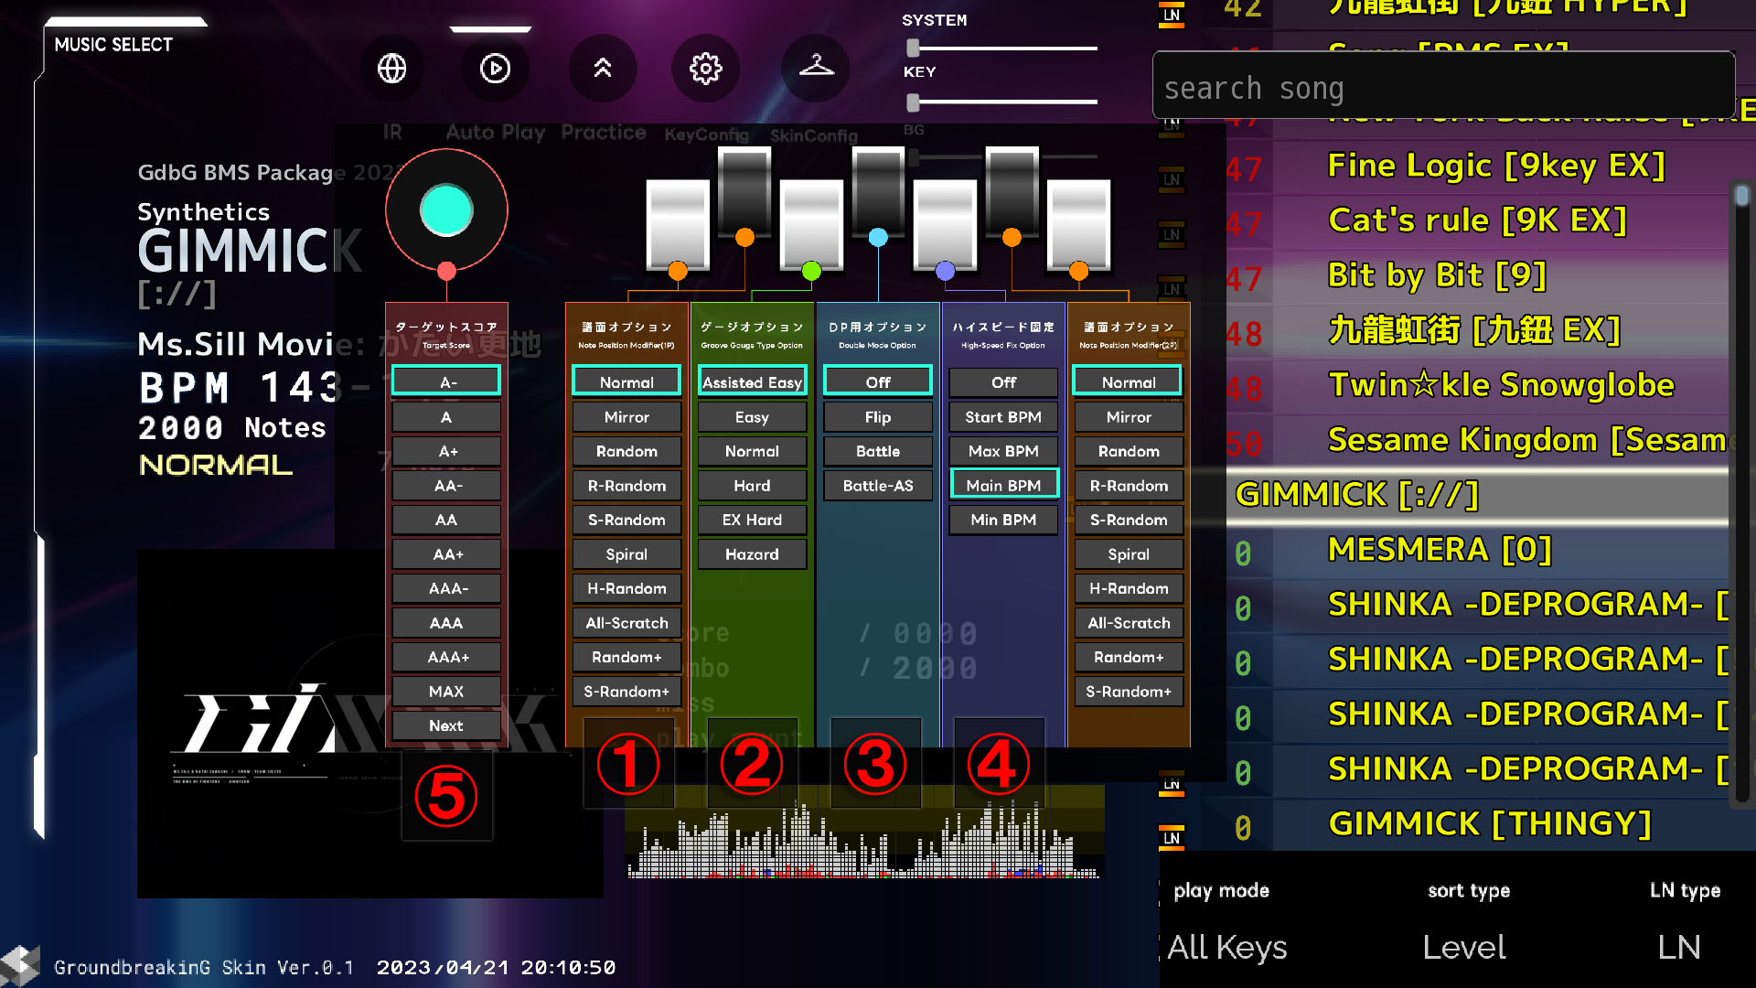
Task: Select Fine Logic [9key EX] song
Action: click(1495, 166)
